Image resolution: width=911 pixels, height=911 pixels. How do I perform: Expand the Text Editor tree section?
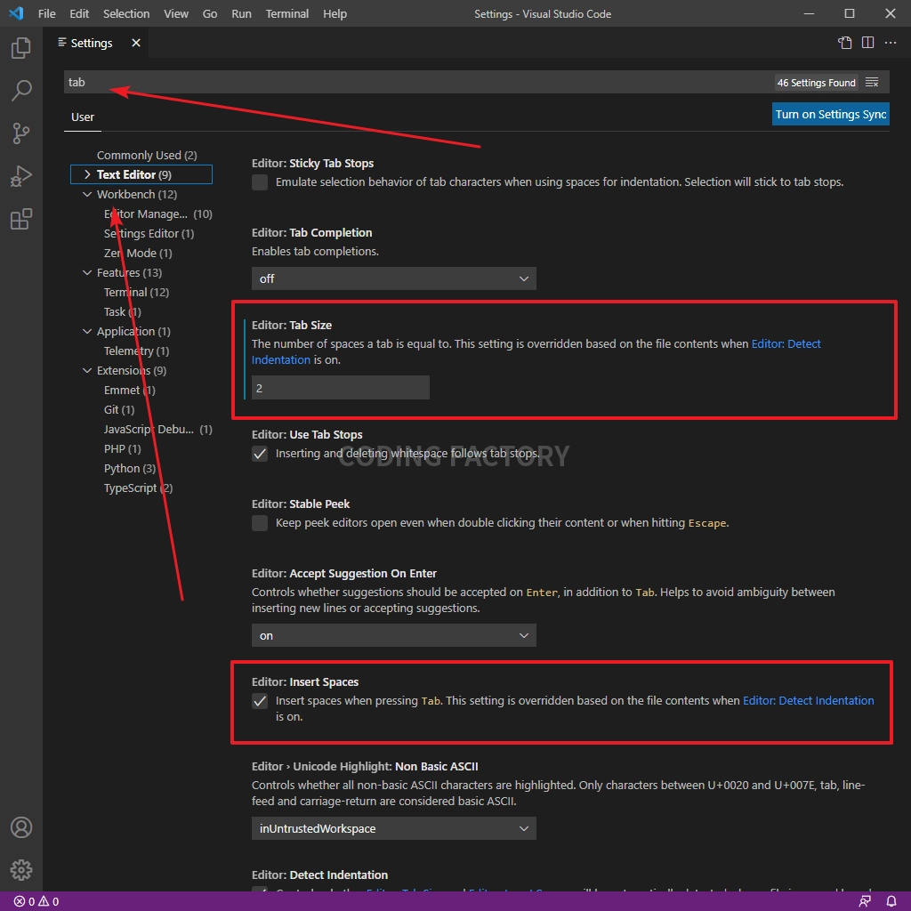point(87,174)
